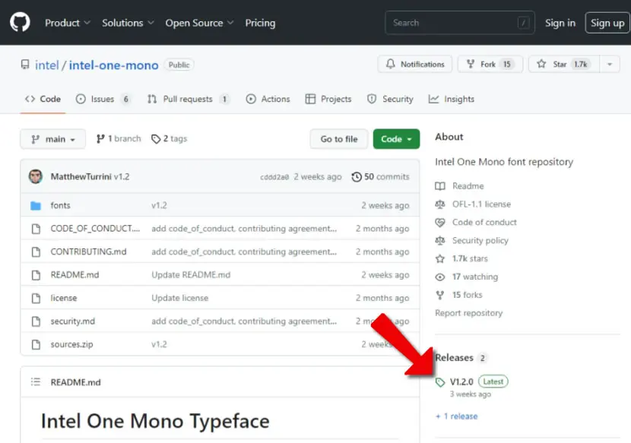Image resolution: width=631 pixels, height=443 pixels.
Task: Open the Pull requests tab
Action: (189, 99)
